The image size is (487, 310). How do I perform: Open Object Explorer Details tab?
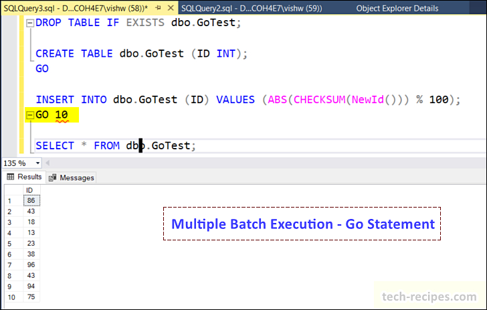[397, 8]
